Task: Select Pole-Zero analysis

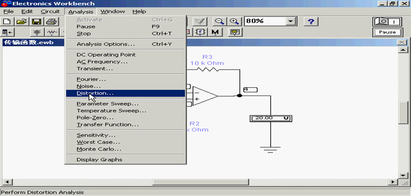Action: [126, 118]
